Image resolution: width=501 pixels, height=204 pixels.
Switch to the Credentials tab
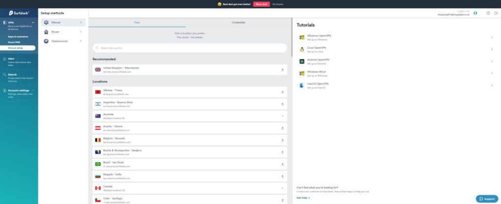click(x=238, y=22)
